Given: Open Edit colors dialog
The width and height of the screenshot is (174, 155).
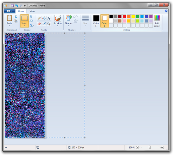Looking at the screenshot, I should (x=157, y=21).
